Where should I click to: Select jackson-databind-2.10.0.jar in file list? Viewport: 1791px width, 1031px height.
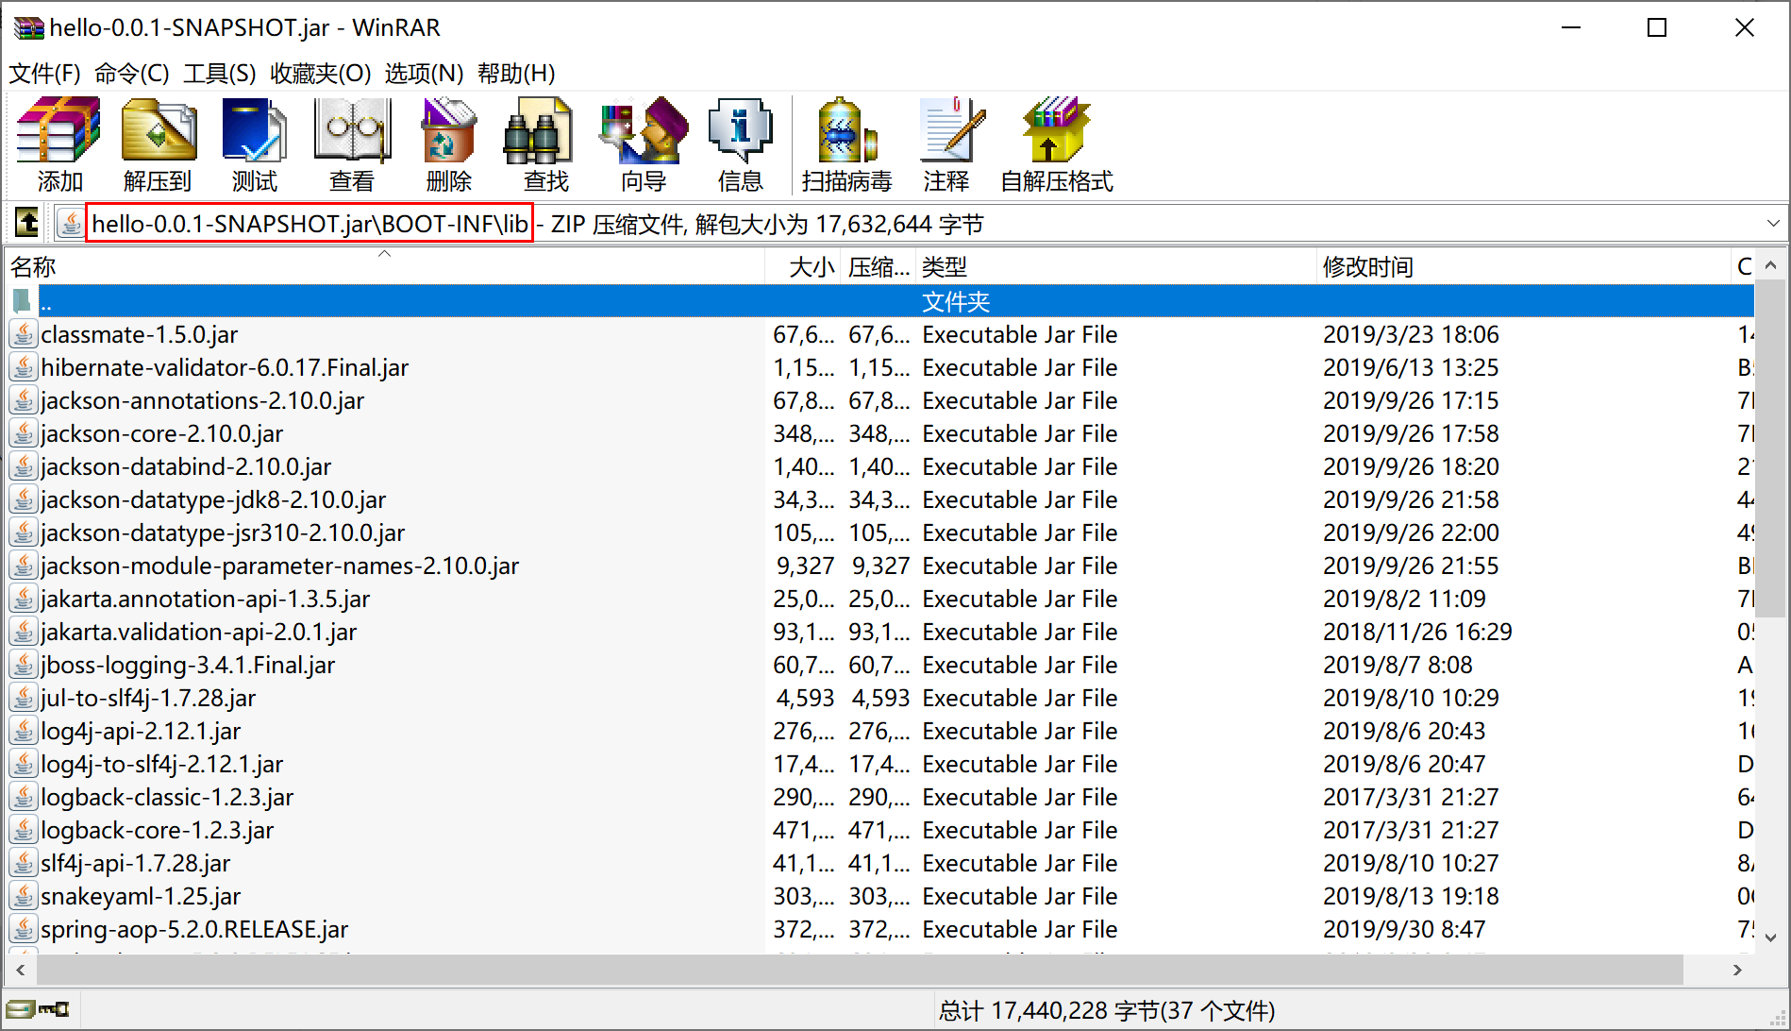point(186,466)
